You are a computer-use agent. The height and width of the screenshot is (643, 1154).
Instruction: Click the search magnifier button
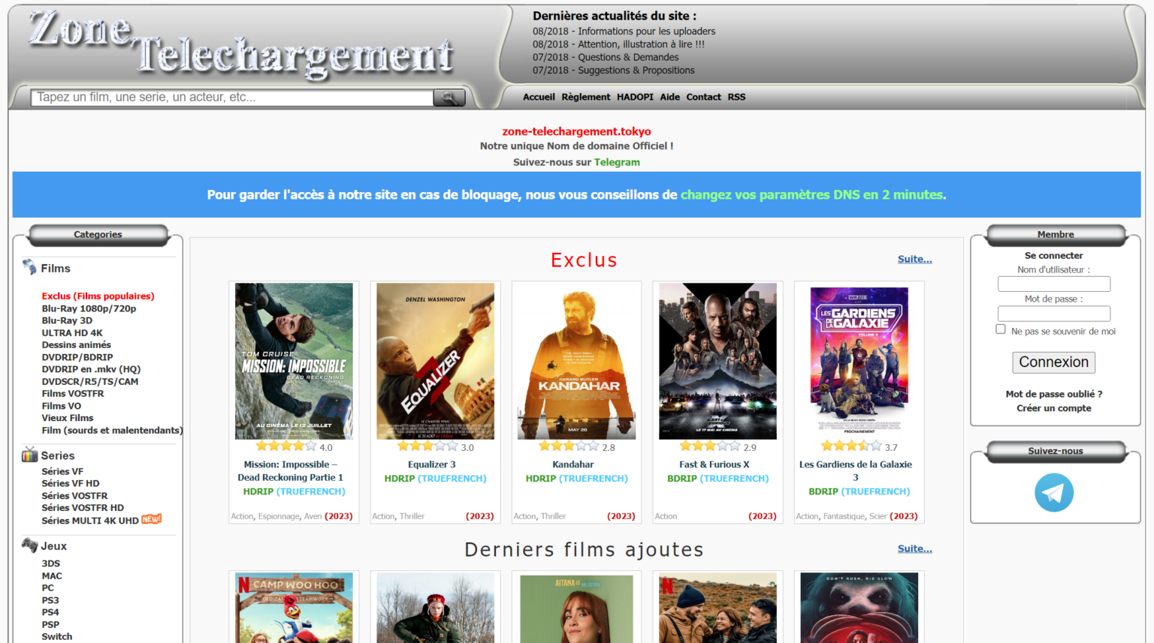coord(449,98)
